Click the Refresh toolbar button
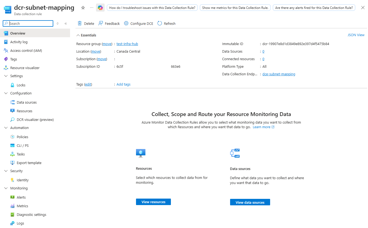368x228 pixels. [166, 23]
